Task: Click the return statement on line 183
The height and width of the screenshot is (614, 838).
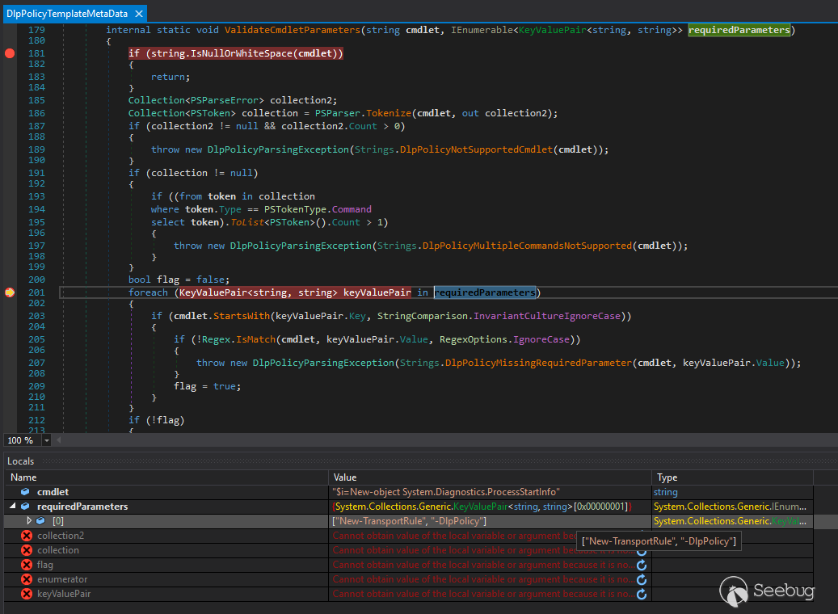Action: point(170,77)
